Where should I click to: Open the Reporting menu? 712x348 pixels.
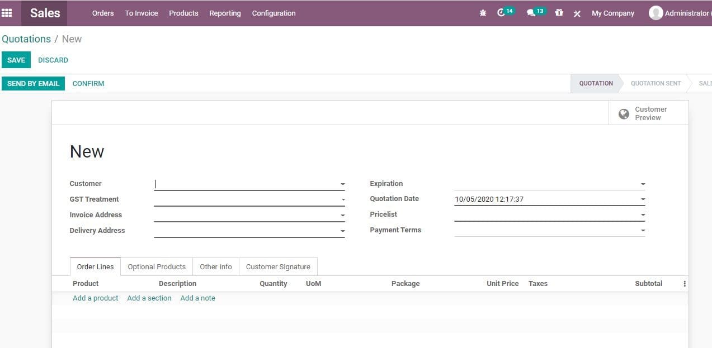[x=225, y=13]
